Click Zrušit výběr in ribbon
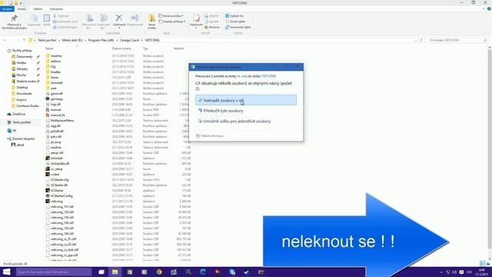This screenshot has height=277, width=492. [x=235, y=22]
